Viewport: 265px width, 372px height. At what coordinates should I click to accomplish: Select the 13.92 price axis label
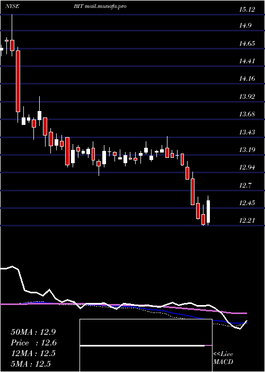click(247, 97)
